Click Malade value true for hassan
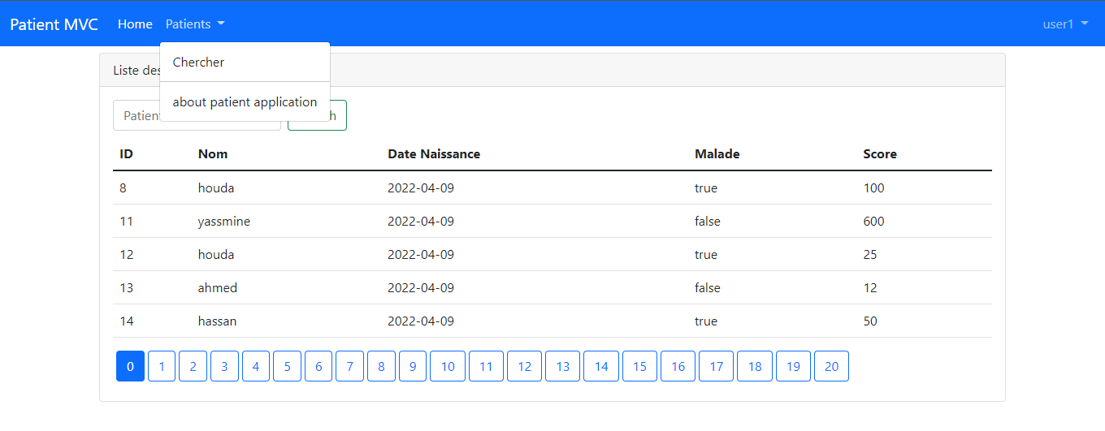Screen dimensions: 1105x431 click(706, 321)
